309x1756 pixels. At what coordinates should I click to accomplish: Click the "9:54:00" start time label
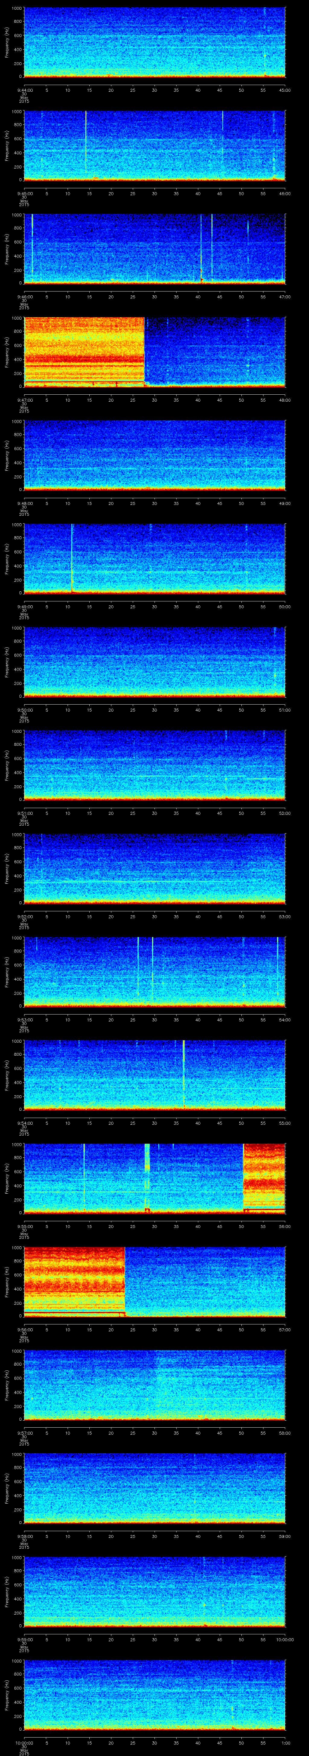[24, 1123]
